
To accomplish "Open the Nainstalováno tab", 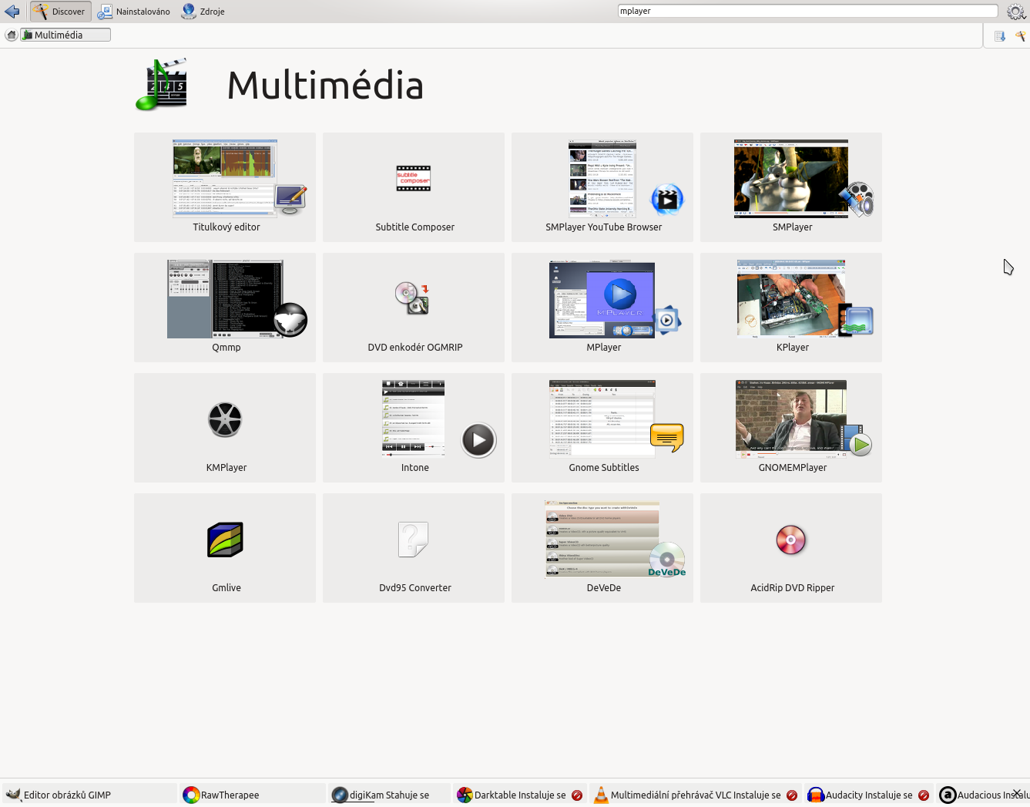I will click(134, 12).
